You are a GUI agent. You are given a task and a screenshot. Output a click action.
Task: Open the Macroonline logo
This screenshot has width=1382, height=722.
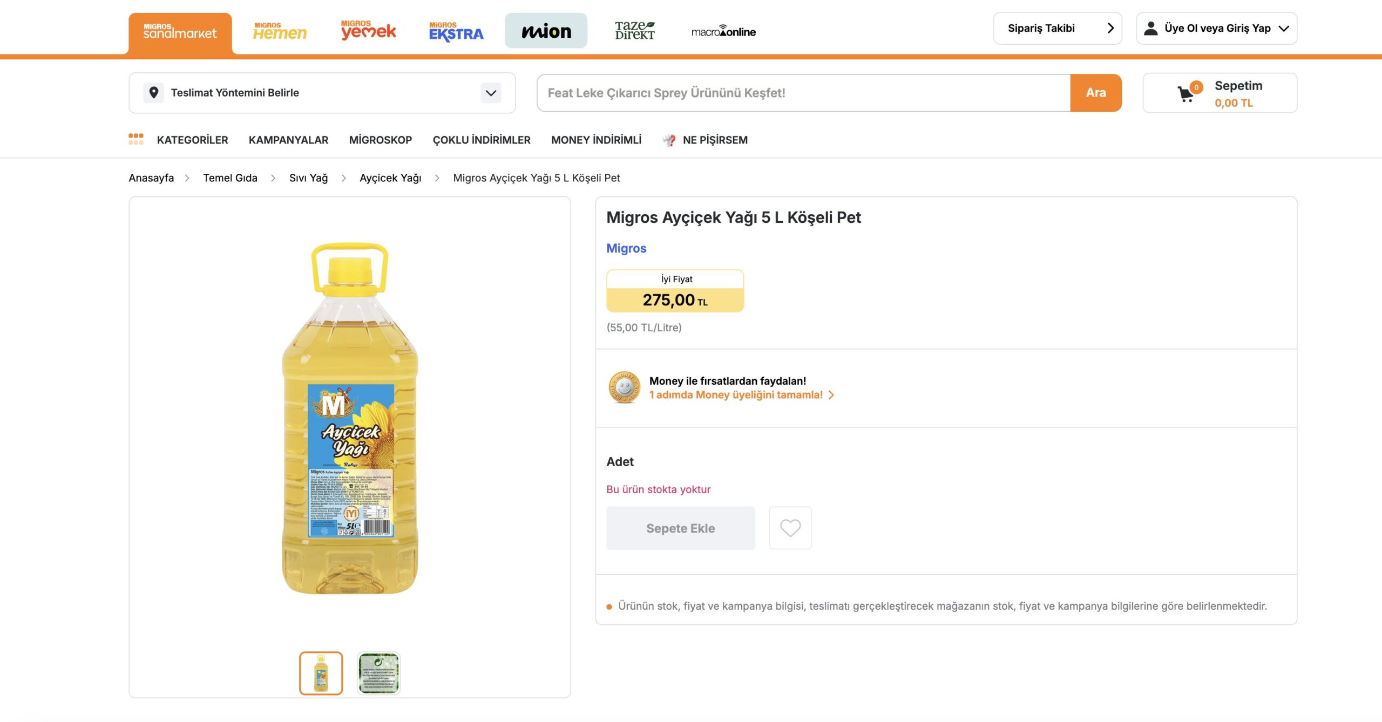[723, 31]
